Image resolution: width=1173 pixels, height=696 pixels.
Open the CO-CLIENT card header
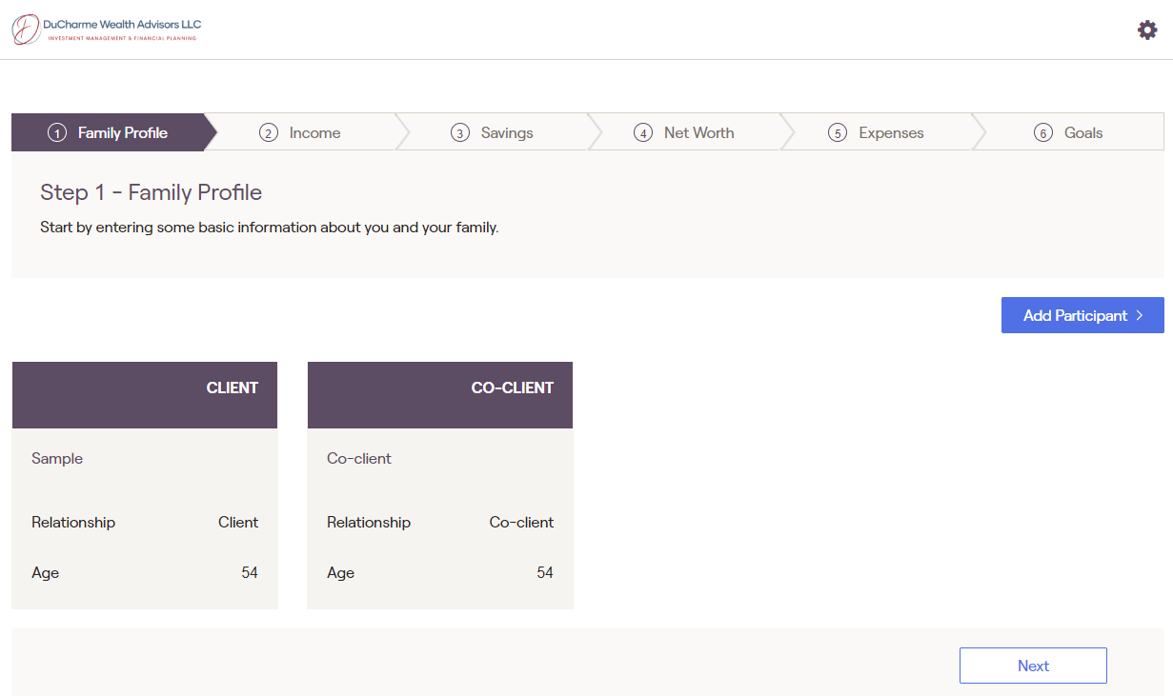pyautogui.click(x=440, y=395)
